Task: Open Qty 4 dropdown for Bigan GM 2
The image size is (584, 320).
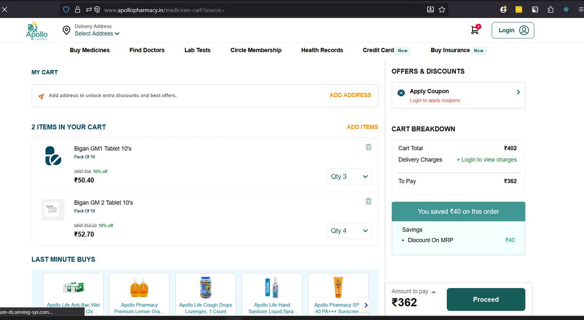Action: pyautogui.click(x=349, y=231)
